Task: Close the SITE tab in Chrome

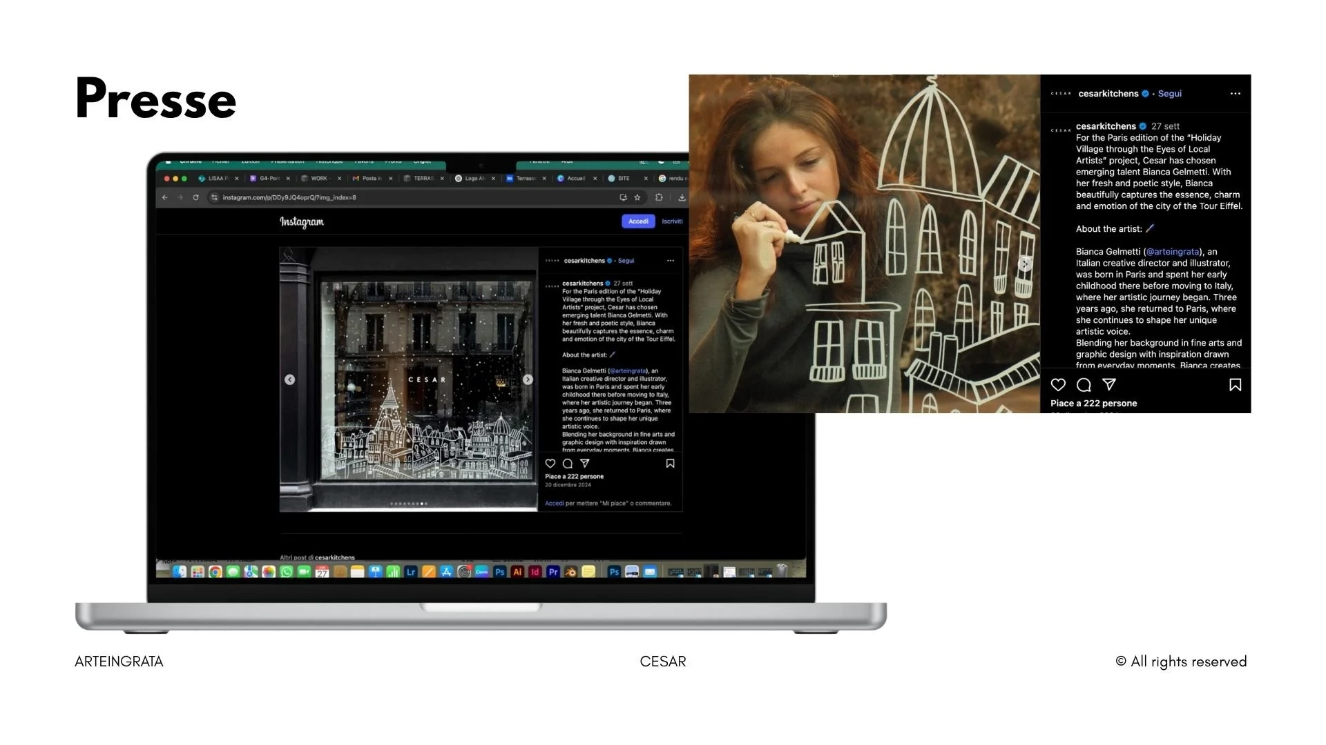Action: pyautogui.click(x=646, y=178)
